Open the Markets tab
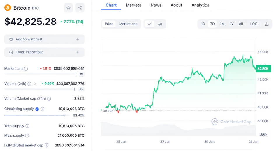The image size is (274, 151). 134,5
